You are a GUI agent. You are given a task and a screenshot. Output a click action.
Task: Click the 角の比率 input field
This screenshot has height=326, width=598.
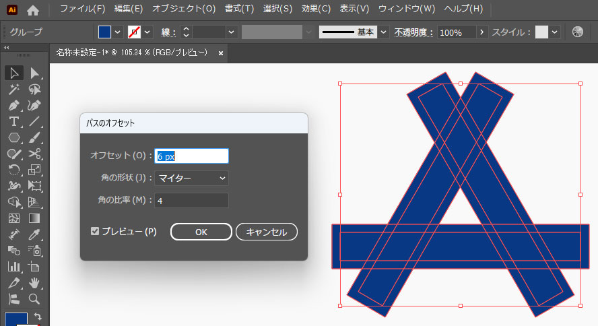tap(192, 200)
